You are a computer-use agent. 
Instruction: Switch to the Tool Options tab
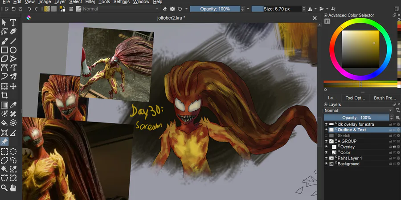(x=355, y=98)
